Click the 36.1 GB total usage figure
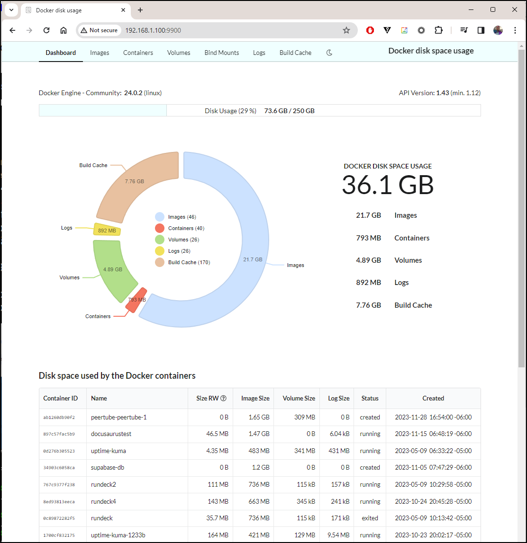The image size is (527, 543). click(x=388, y=185)
